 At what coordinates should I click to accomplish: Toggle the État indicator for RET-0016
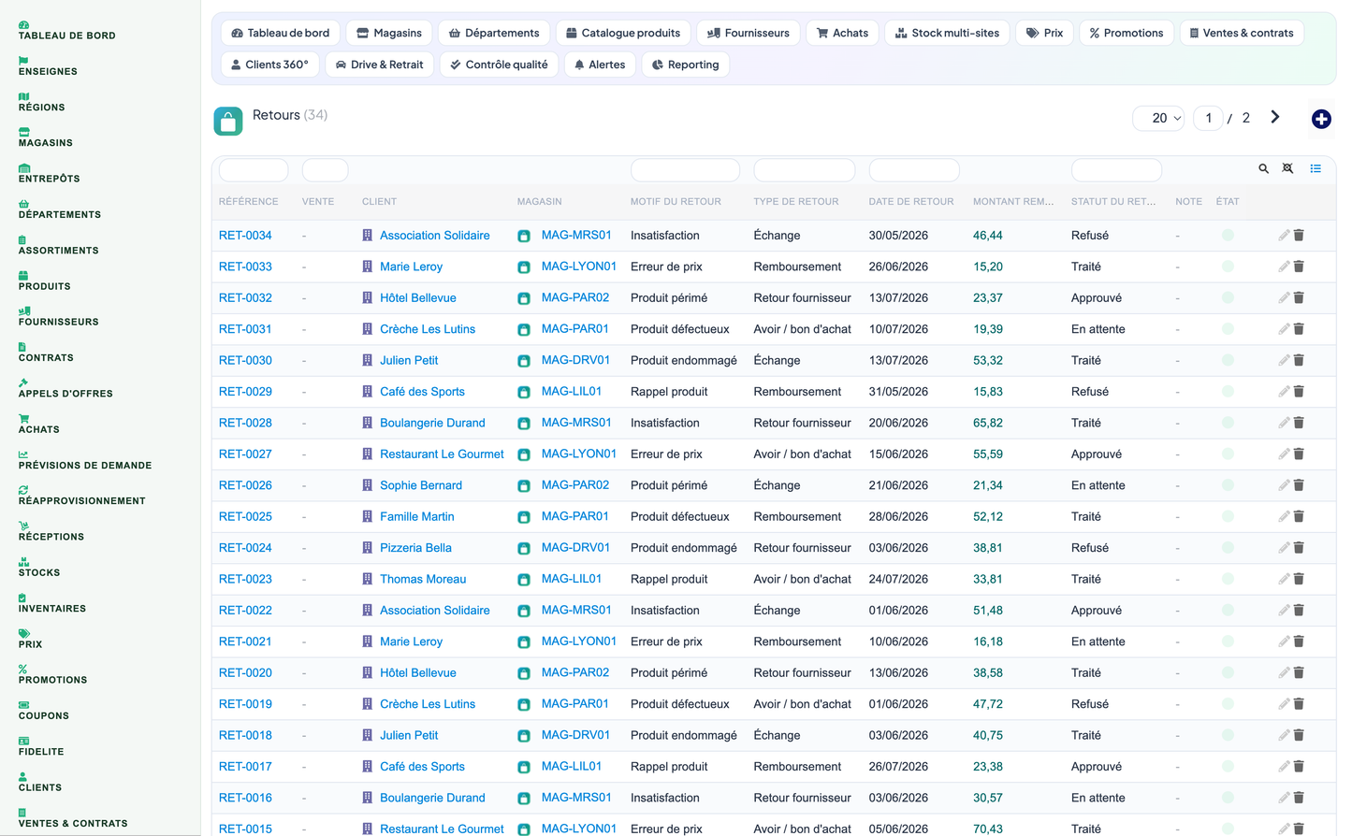coord(1228,798)
